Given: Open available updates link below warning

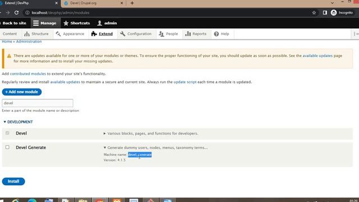Looking at the screenshot, I should click(65, 82).
